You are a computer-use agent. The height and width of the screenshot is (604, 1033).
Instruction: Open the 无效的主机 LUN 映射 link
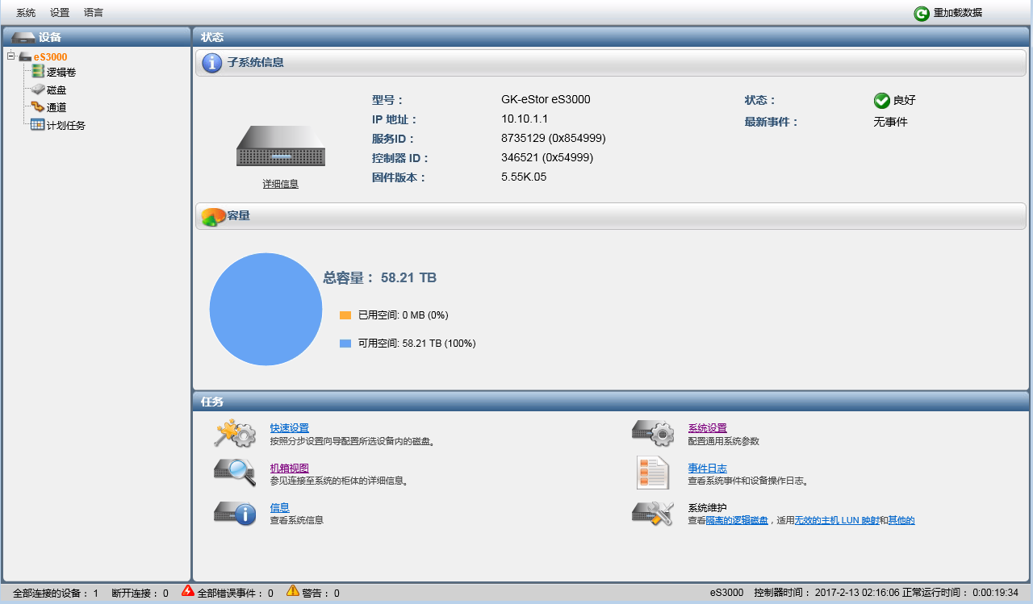(836, 521)
